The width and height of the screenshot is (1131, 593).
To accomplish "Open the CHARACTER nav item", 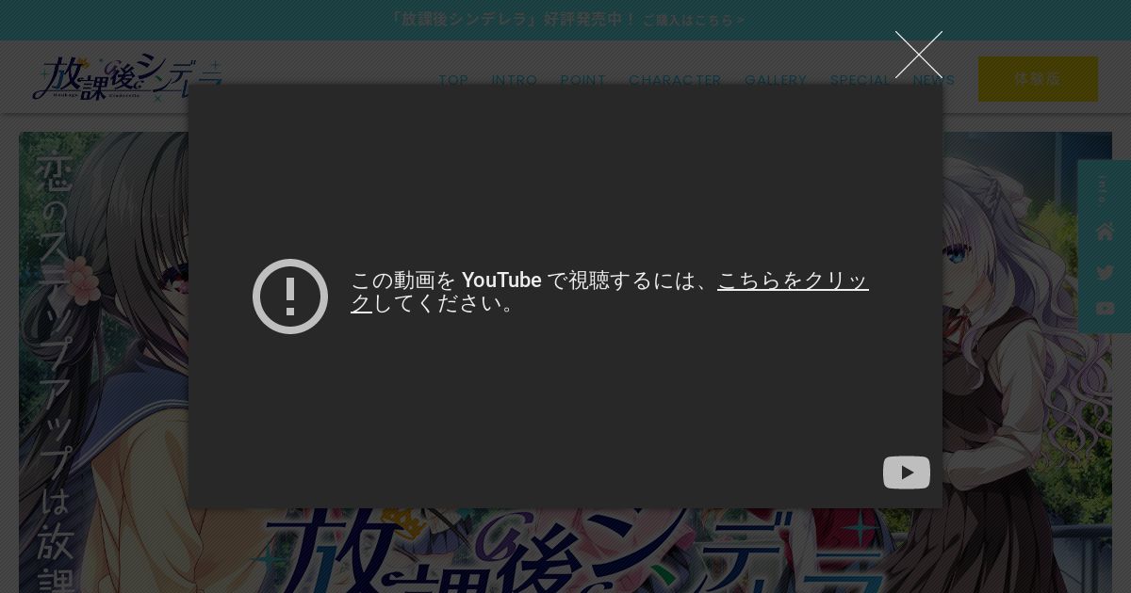I will (676, 80).
